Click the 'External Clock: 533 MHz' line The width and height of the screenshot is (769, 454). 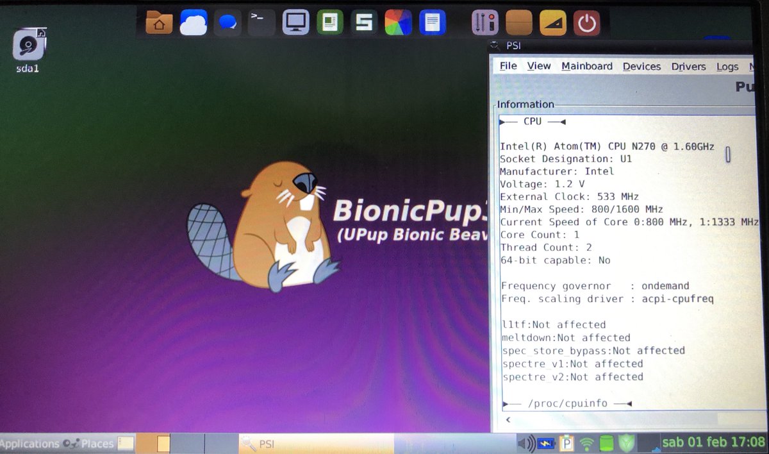570,197
